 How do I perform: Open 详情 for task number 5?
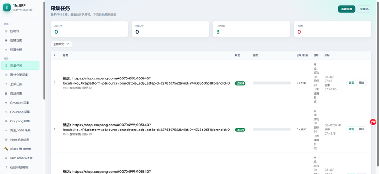(351, 83)
